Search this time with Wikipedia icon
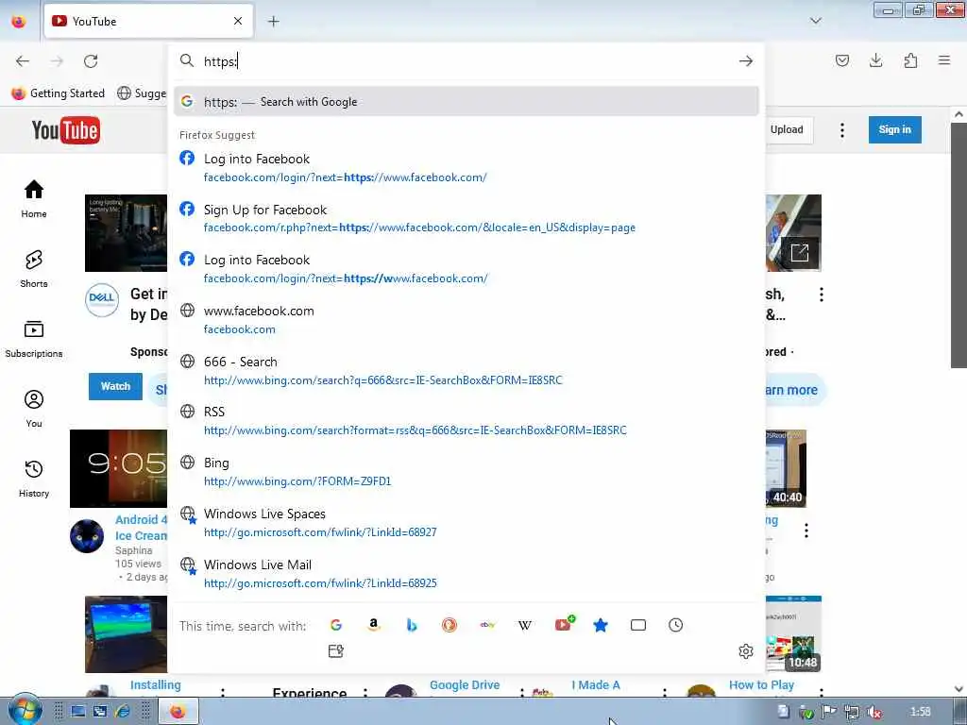The image size is (967, 725). [x=525, y=625]
